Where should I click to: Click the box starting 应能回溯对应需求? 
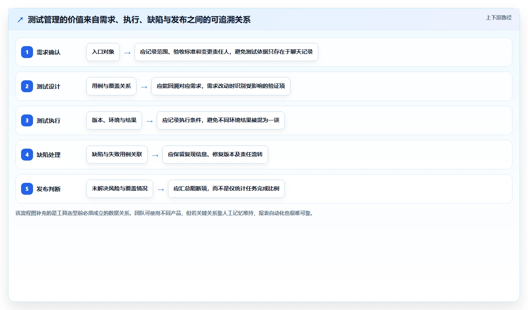[x=221, y=86]
